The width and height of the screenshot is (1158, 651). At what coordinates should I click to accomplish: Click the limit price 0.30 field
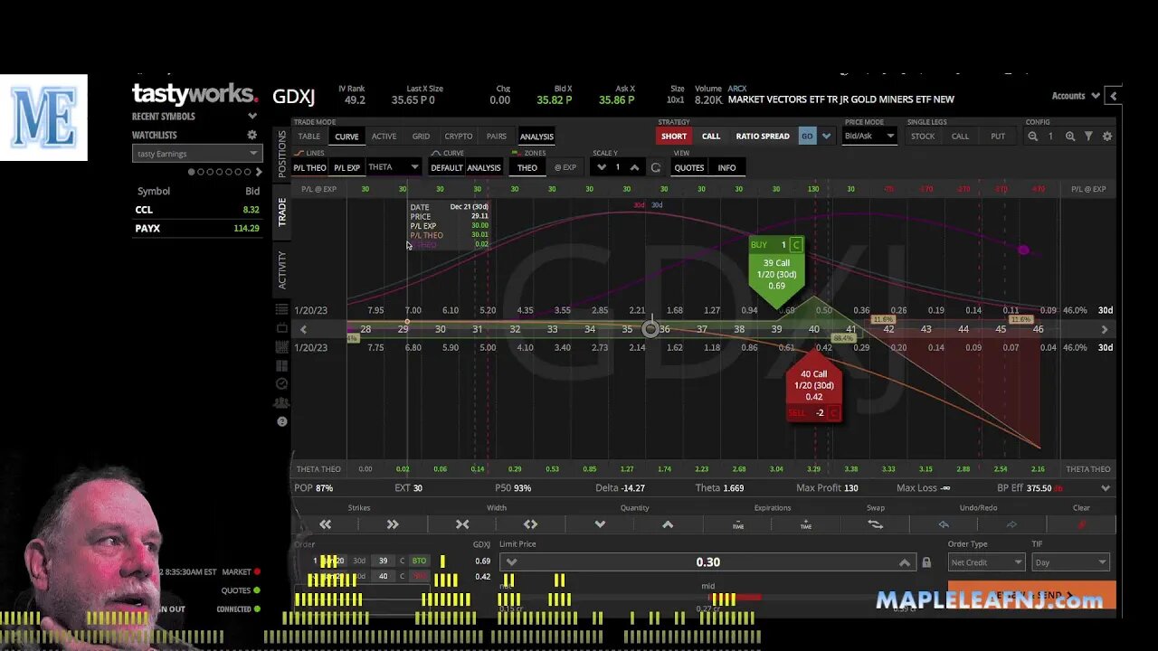[x=708, y=562]
